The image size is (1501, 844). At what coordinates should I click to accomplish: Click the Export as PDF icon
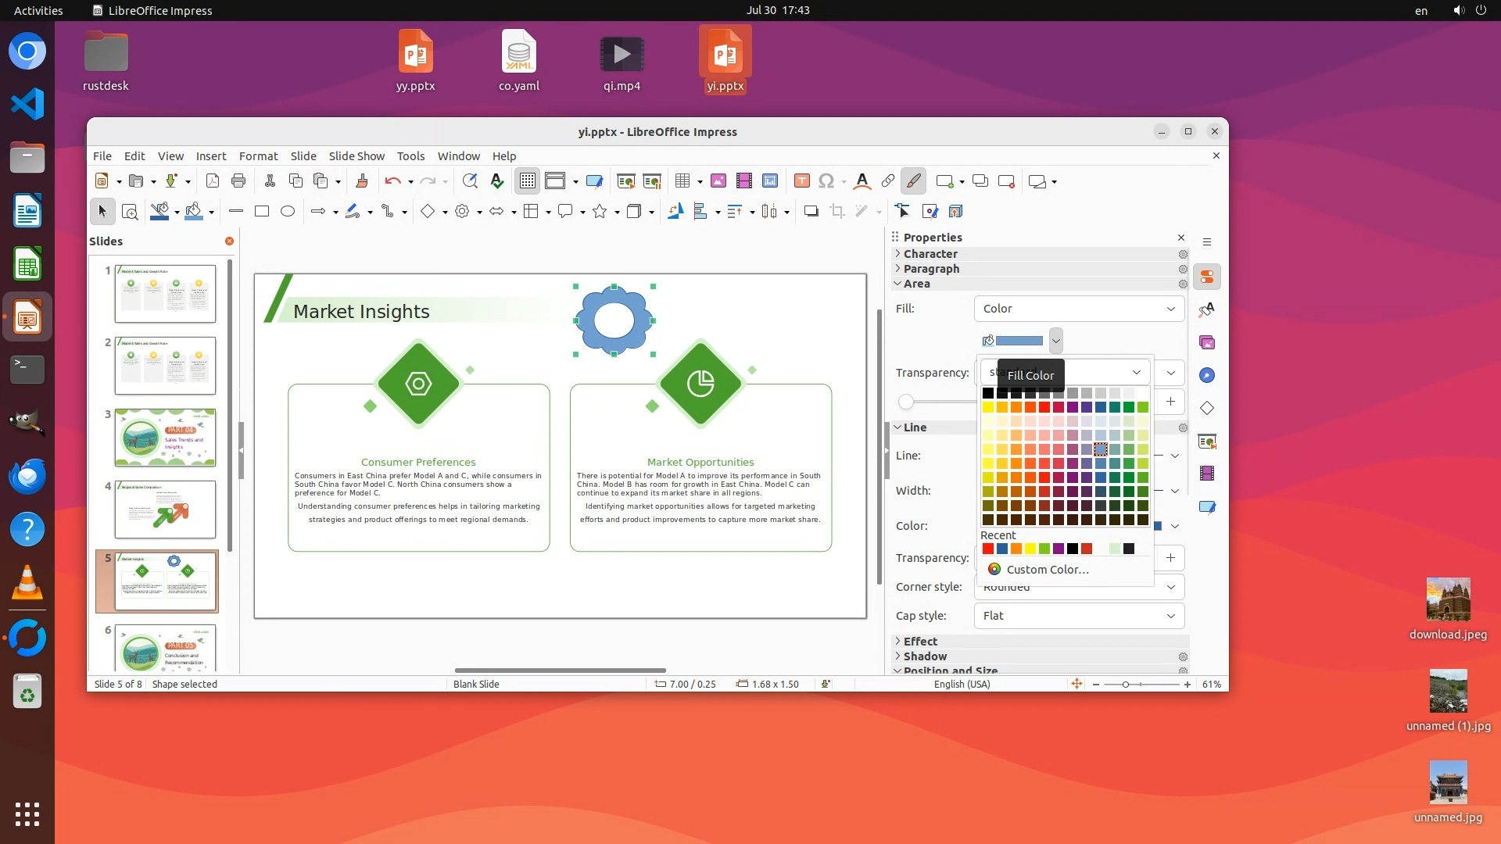click(213, 181)
